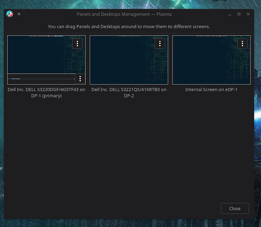This screenshot has height=227, width=261.
Task: Select the Internal Screen eDP-1 desktop thumbnail
Action: [x=211, y=60]
